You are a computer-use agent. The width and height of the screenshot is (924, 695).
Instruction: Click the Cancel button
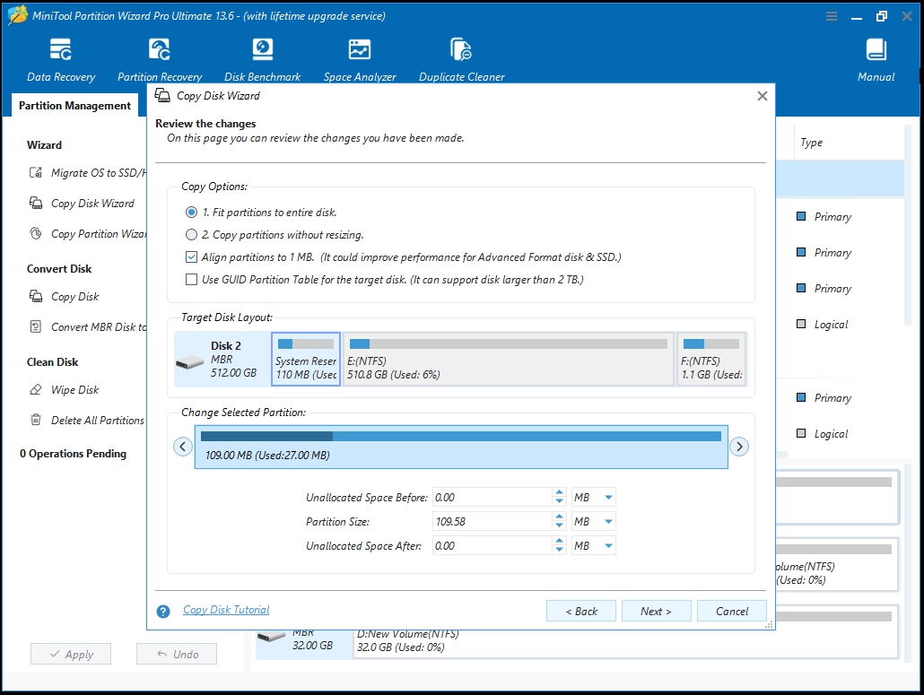point(731,611)
